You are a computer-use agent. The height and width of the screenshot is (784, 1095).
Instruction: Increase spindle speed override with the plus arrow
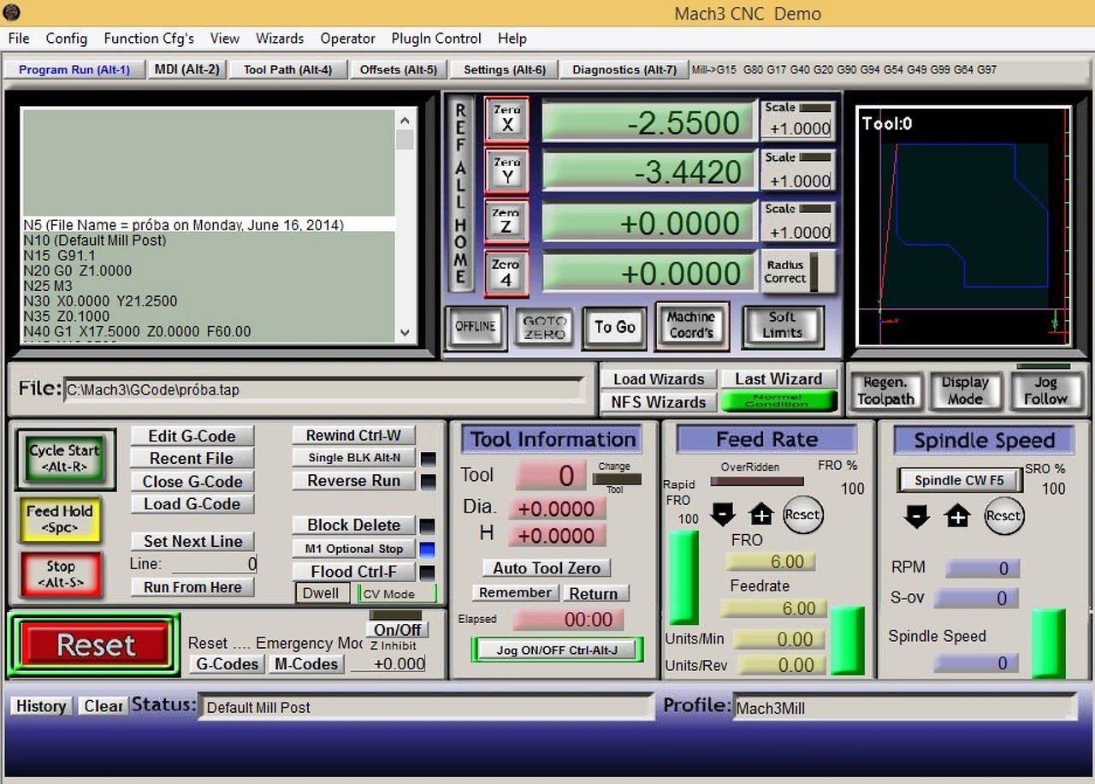[x=957, y=516]
